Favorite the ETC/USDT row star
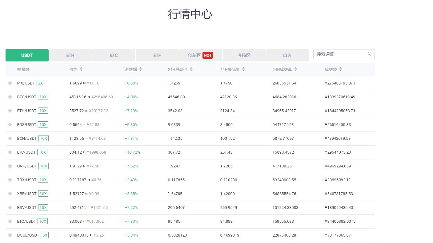 pyautogui.click(x=10, y=221)
